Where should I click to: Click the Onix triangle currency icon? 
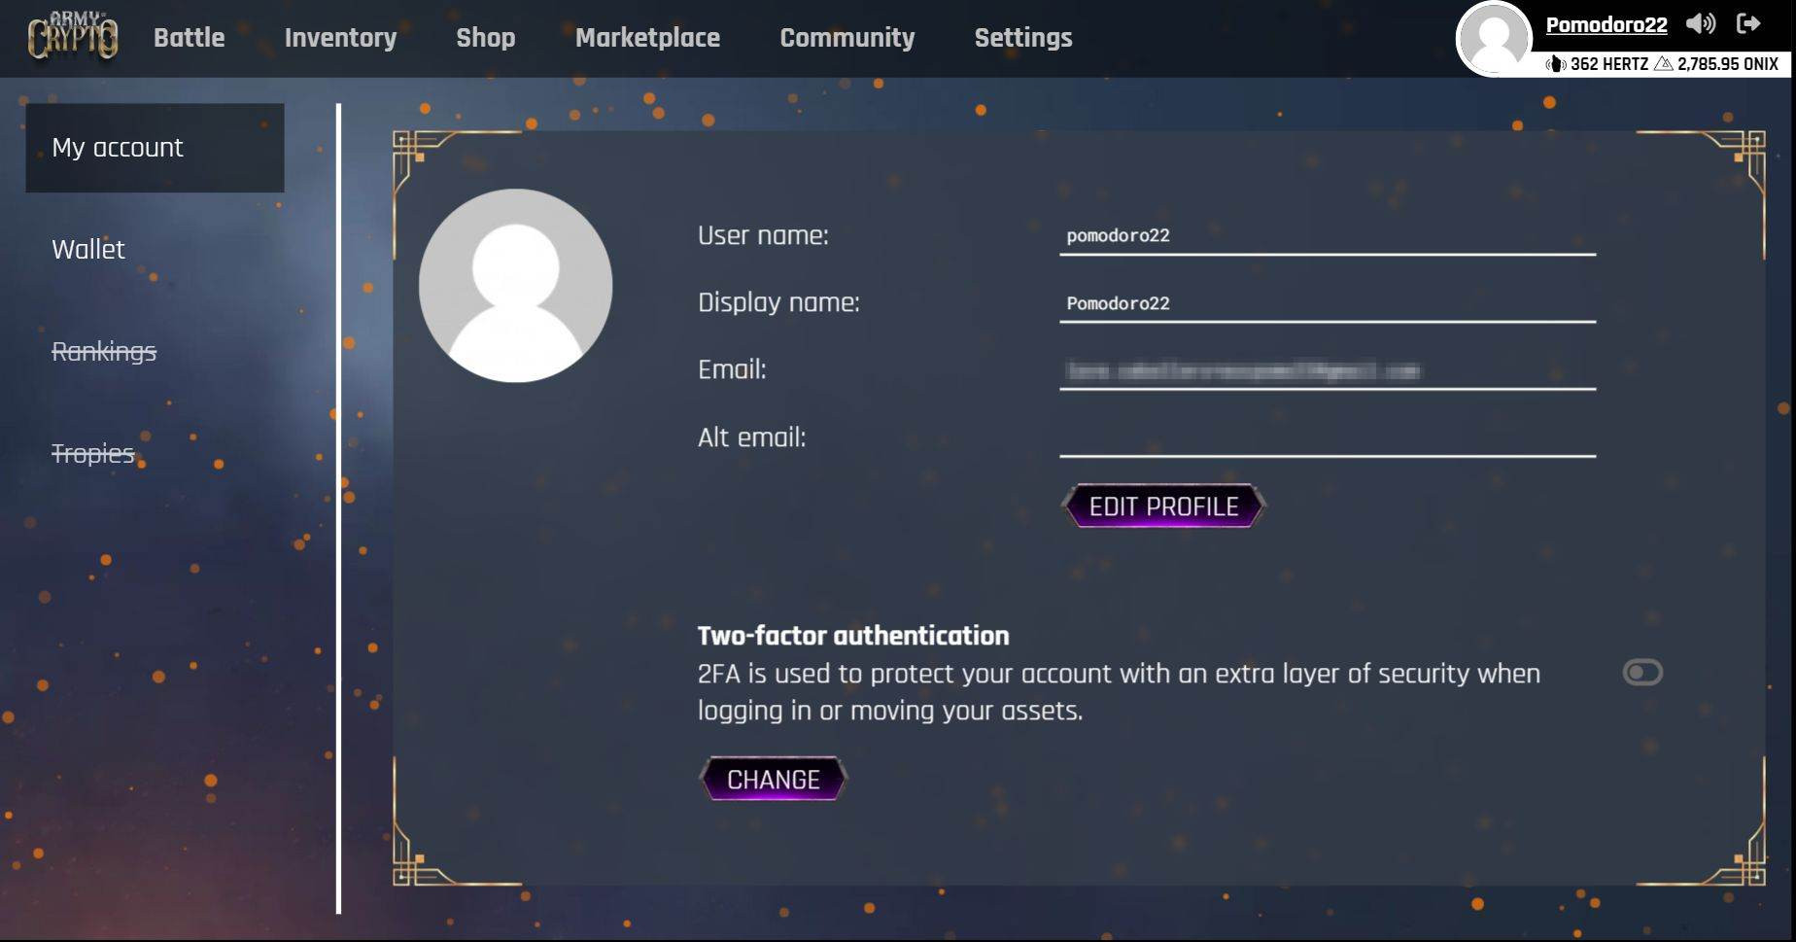1663,64
